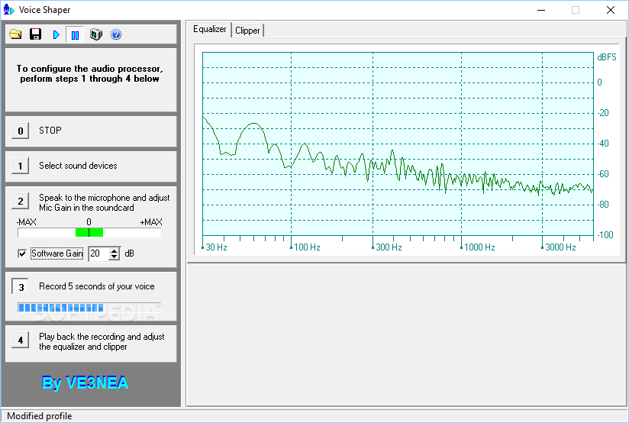The width and height of the screenshot is (629, 423).
Task: Click the '3000 Hz' frequency axis label
Action: coord(560,247)
